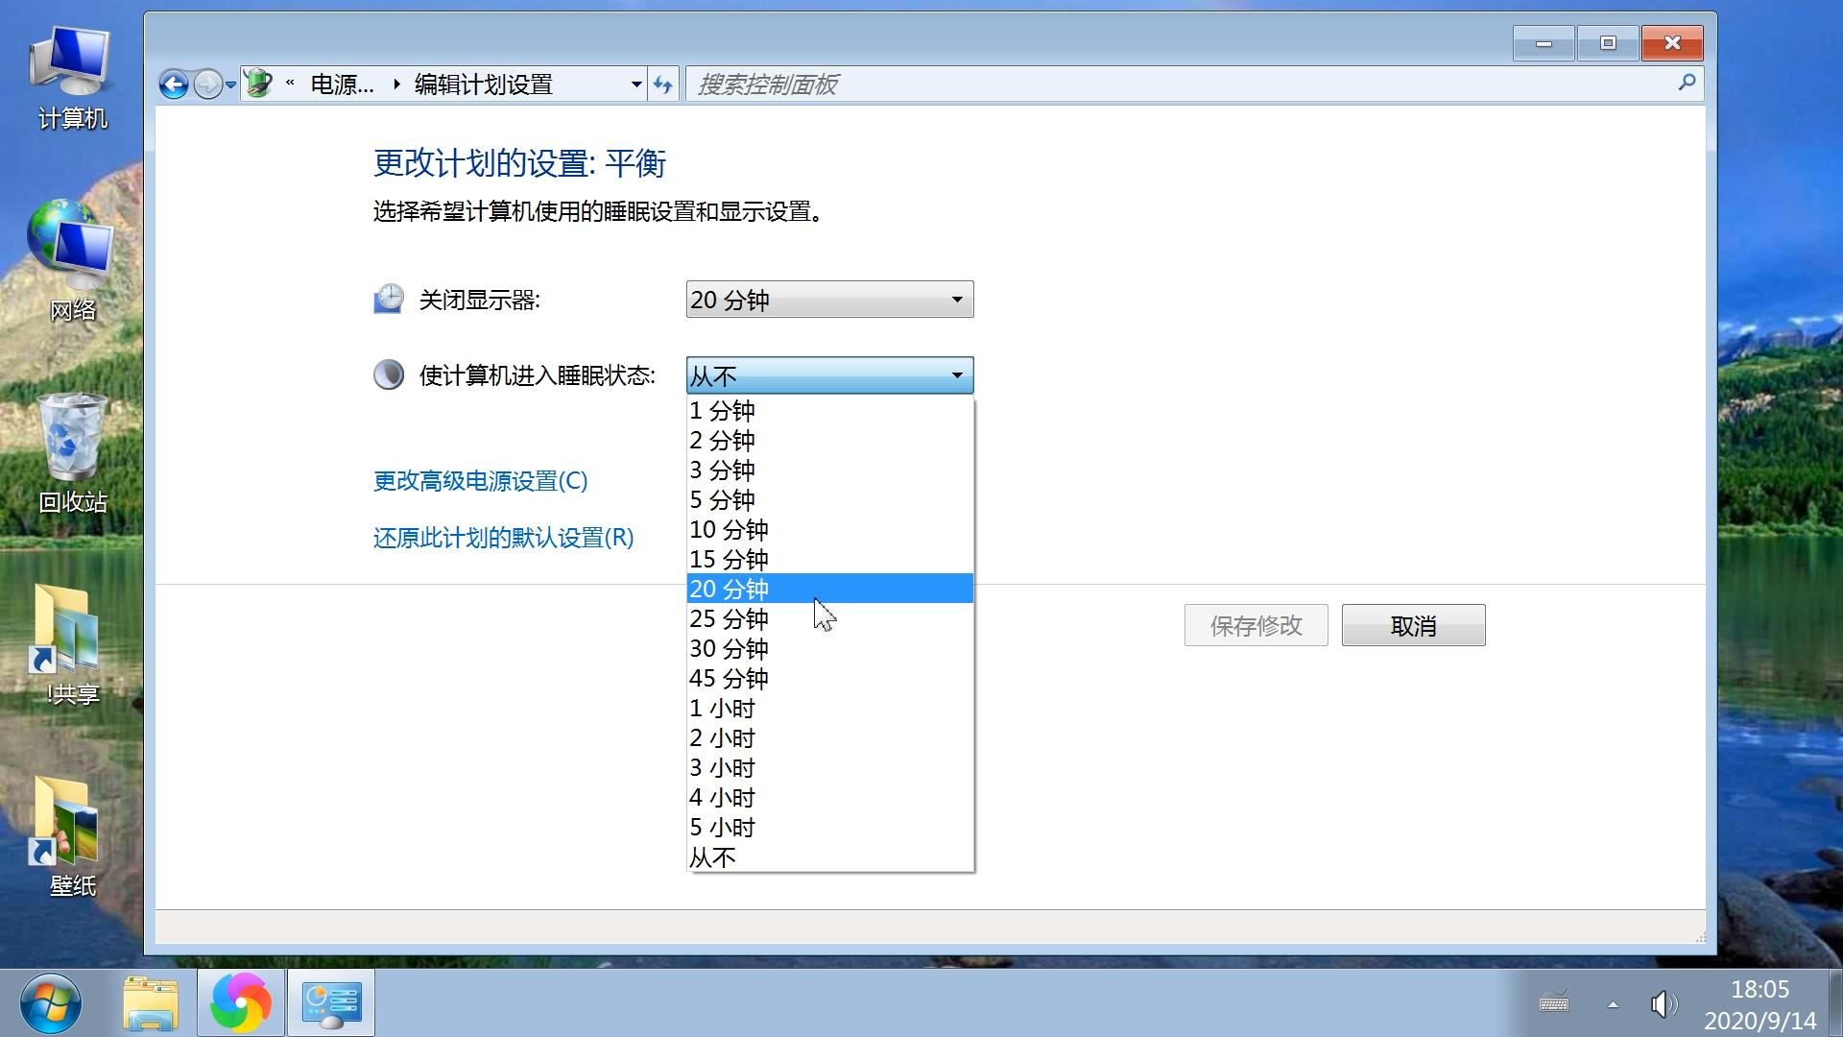Click 还原此计划的默认设置 link
This screenshot has width=1843, height=1037.
[x=502, y=538]
